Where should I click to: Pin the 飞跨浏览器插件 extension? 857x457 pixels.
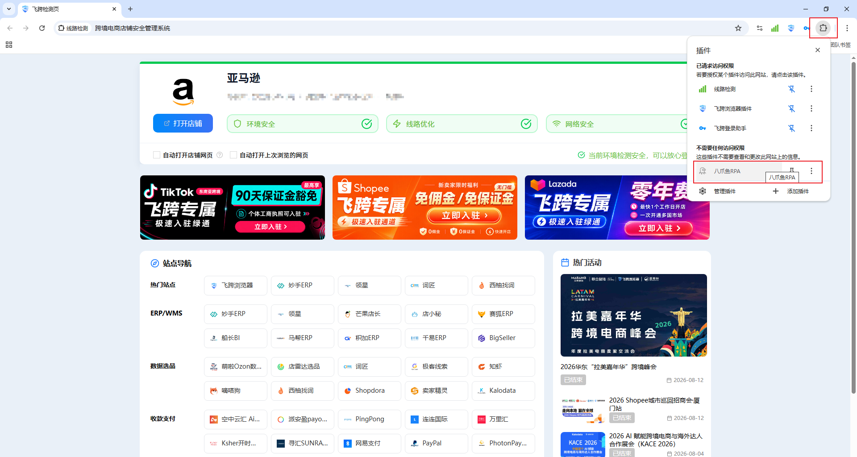(x=792, y=109)
